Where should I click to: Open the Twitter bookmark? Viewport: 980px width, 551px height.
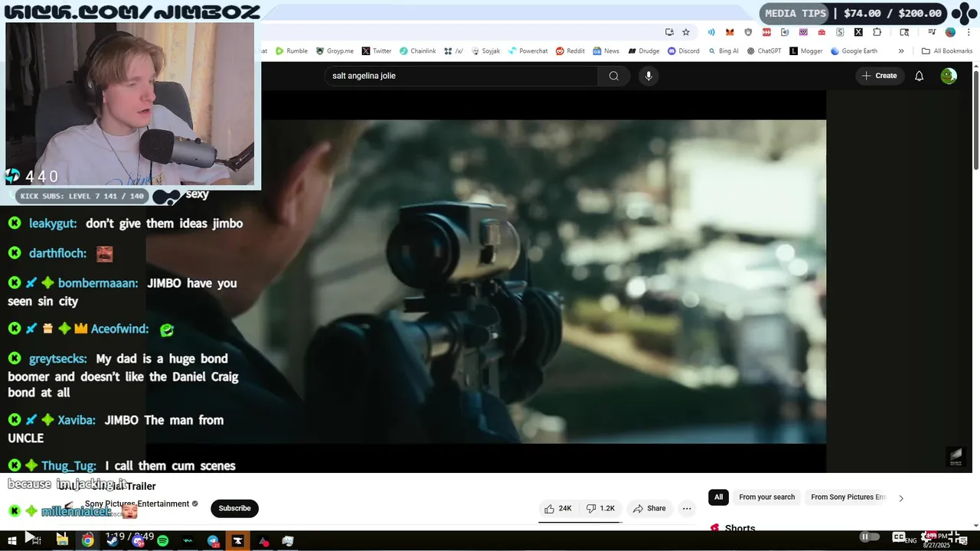pyautogui.click(x=376, y=51)
